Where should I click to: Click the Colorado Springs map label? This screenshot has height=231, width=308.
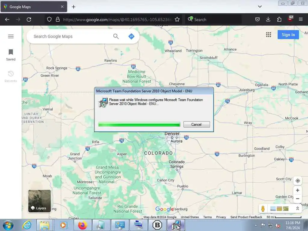click(177, 164)
